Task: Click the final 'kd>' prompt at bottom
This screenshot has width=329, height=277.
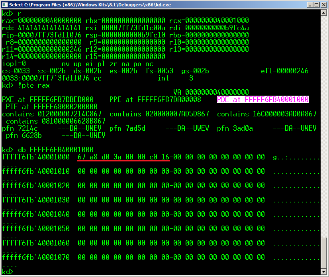Action: (8, 271)
